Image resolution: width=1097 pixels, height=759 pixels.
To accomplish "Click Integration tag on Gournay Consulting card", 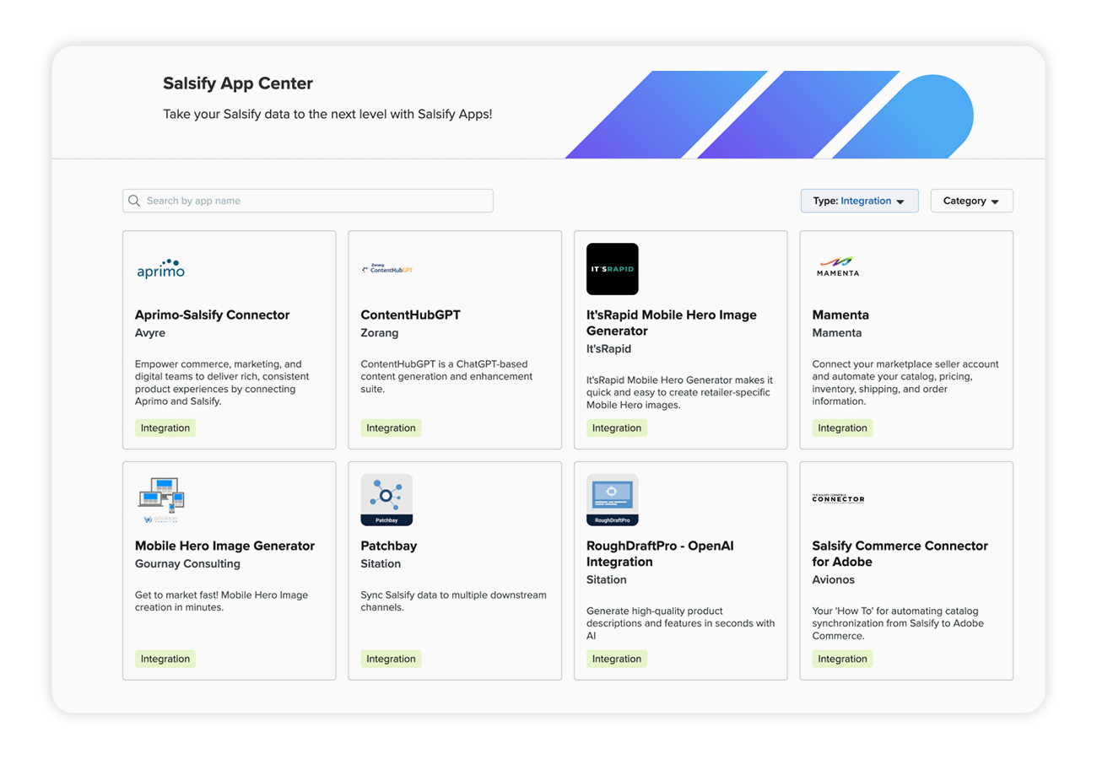I will pyautogui.click(x=165, y=659).
